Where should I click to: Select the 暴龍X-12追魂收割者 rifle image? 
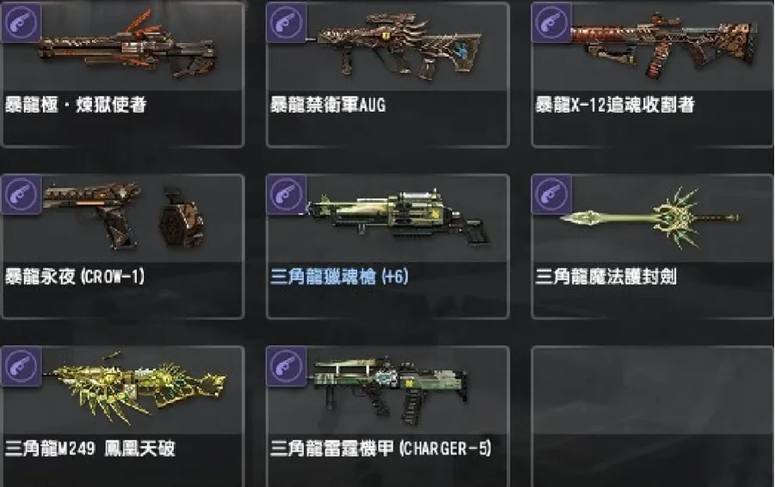point(664,46)
